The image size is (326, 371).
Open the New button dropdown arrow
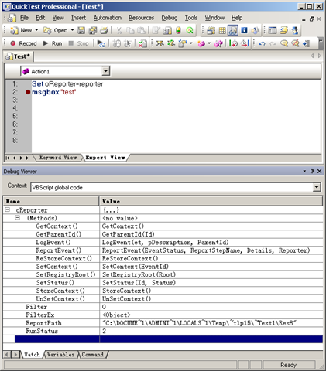pos(36,30)
